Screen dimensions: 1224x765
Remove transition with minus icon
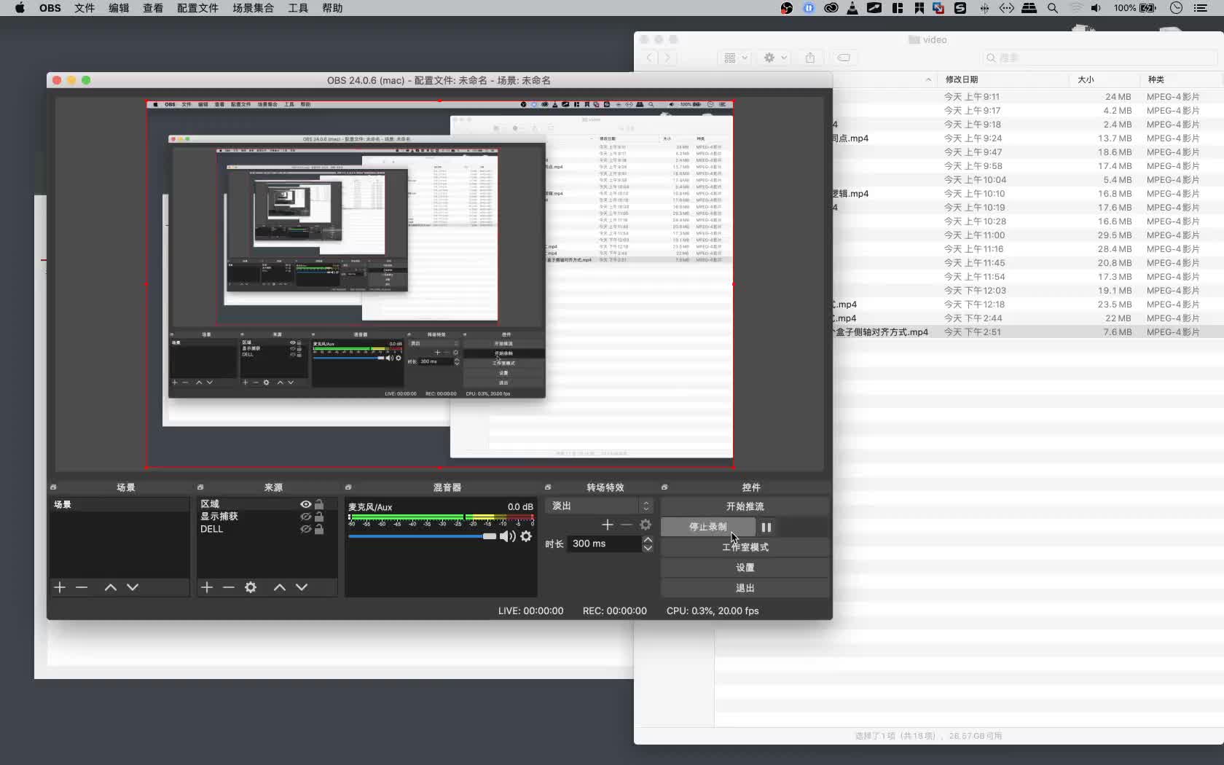[627, 525]
